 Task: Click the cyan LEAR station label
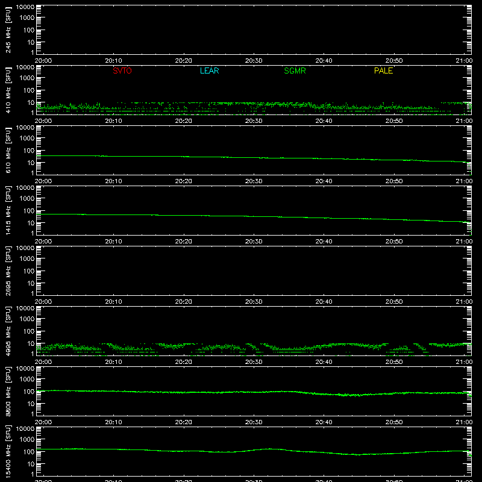(209, 70)
